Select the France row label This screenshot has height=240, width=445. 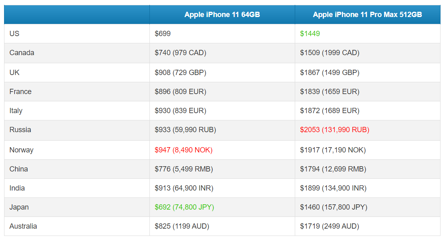(x=20, y=92)
